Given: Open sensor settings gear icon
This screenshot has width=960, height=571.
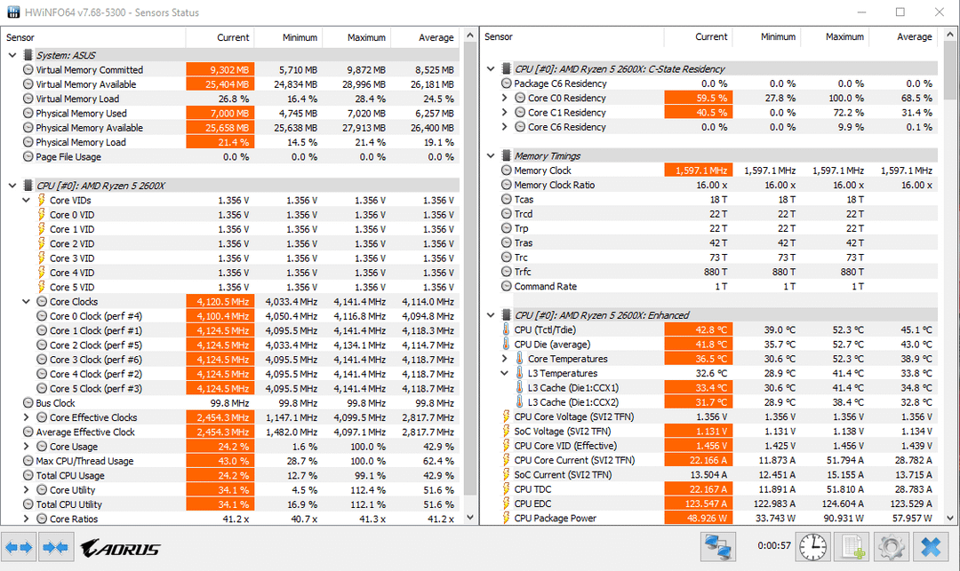Looking at the screenshot, I should [891, 546].
